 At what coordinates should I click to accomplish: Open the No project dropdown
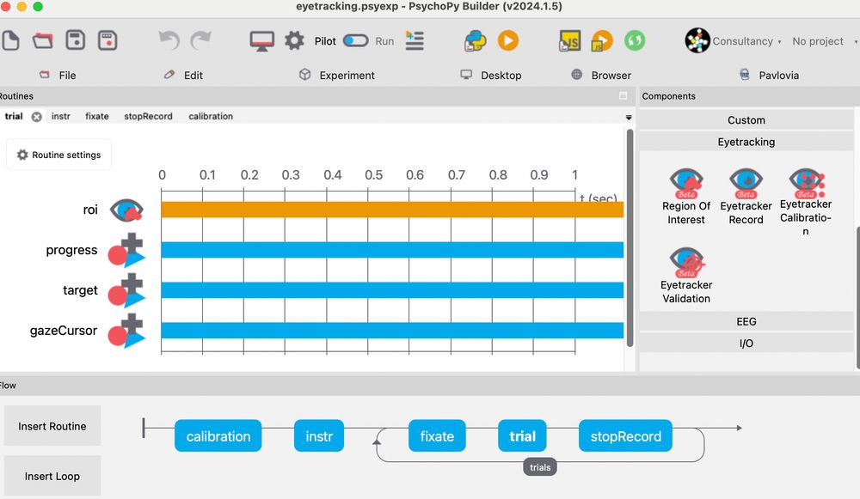(825, 41)
